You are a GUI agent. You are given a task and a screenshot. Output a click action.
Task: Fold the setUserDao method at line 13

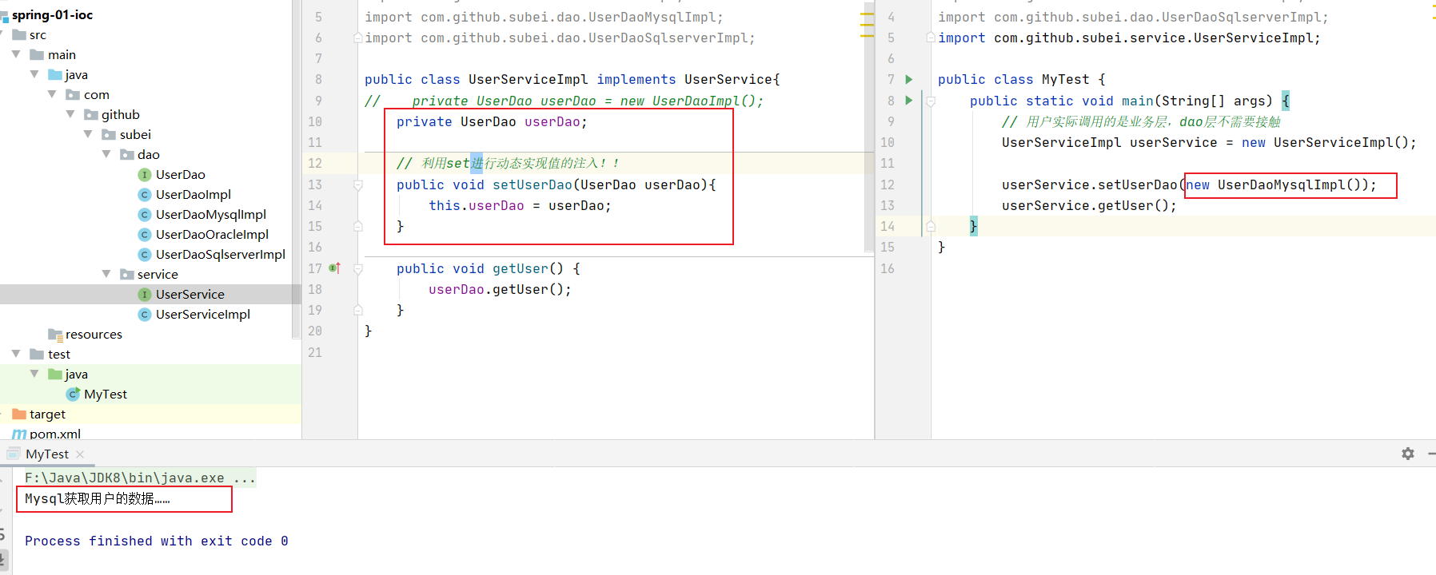pyautogui.click(x=358, y=184)
